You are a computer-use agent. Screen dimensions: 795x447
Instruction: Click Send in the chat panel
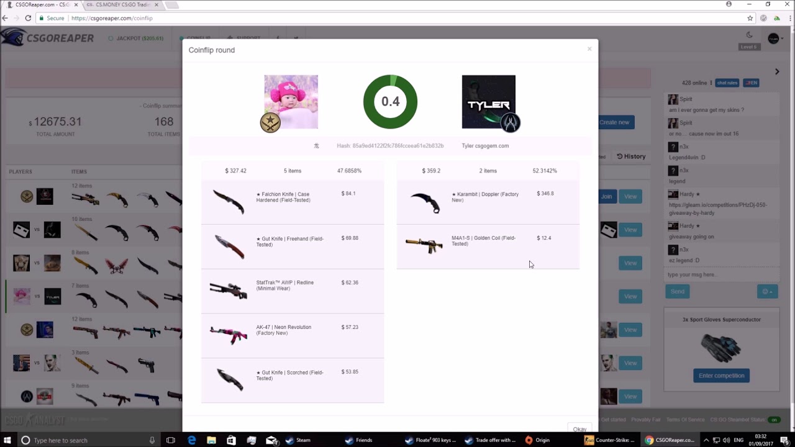678,291
